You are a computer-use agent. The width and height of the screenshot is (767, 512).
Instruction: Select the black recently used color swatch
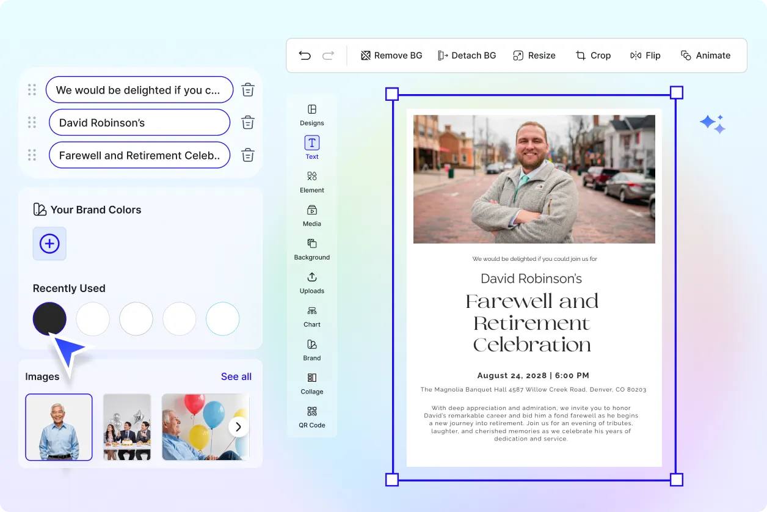[49, 318]
